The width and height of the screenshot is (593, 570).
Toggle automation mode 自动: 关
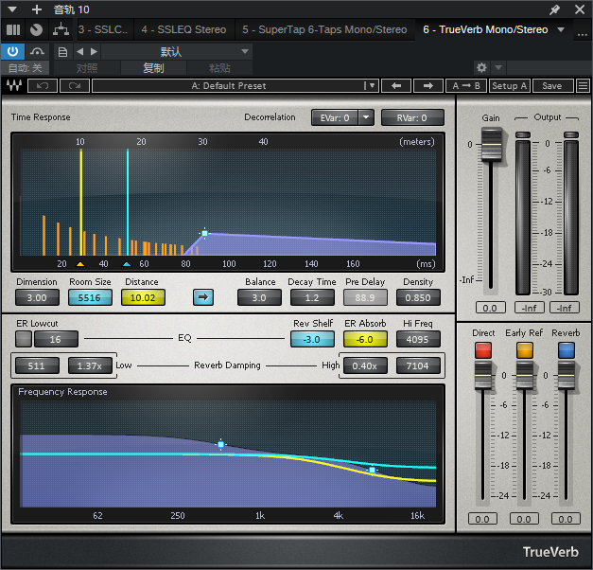[x=25, y=68]
